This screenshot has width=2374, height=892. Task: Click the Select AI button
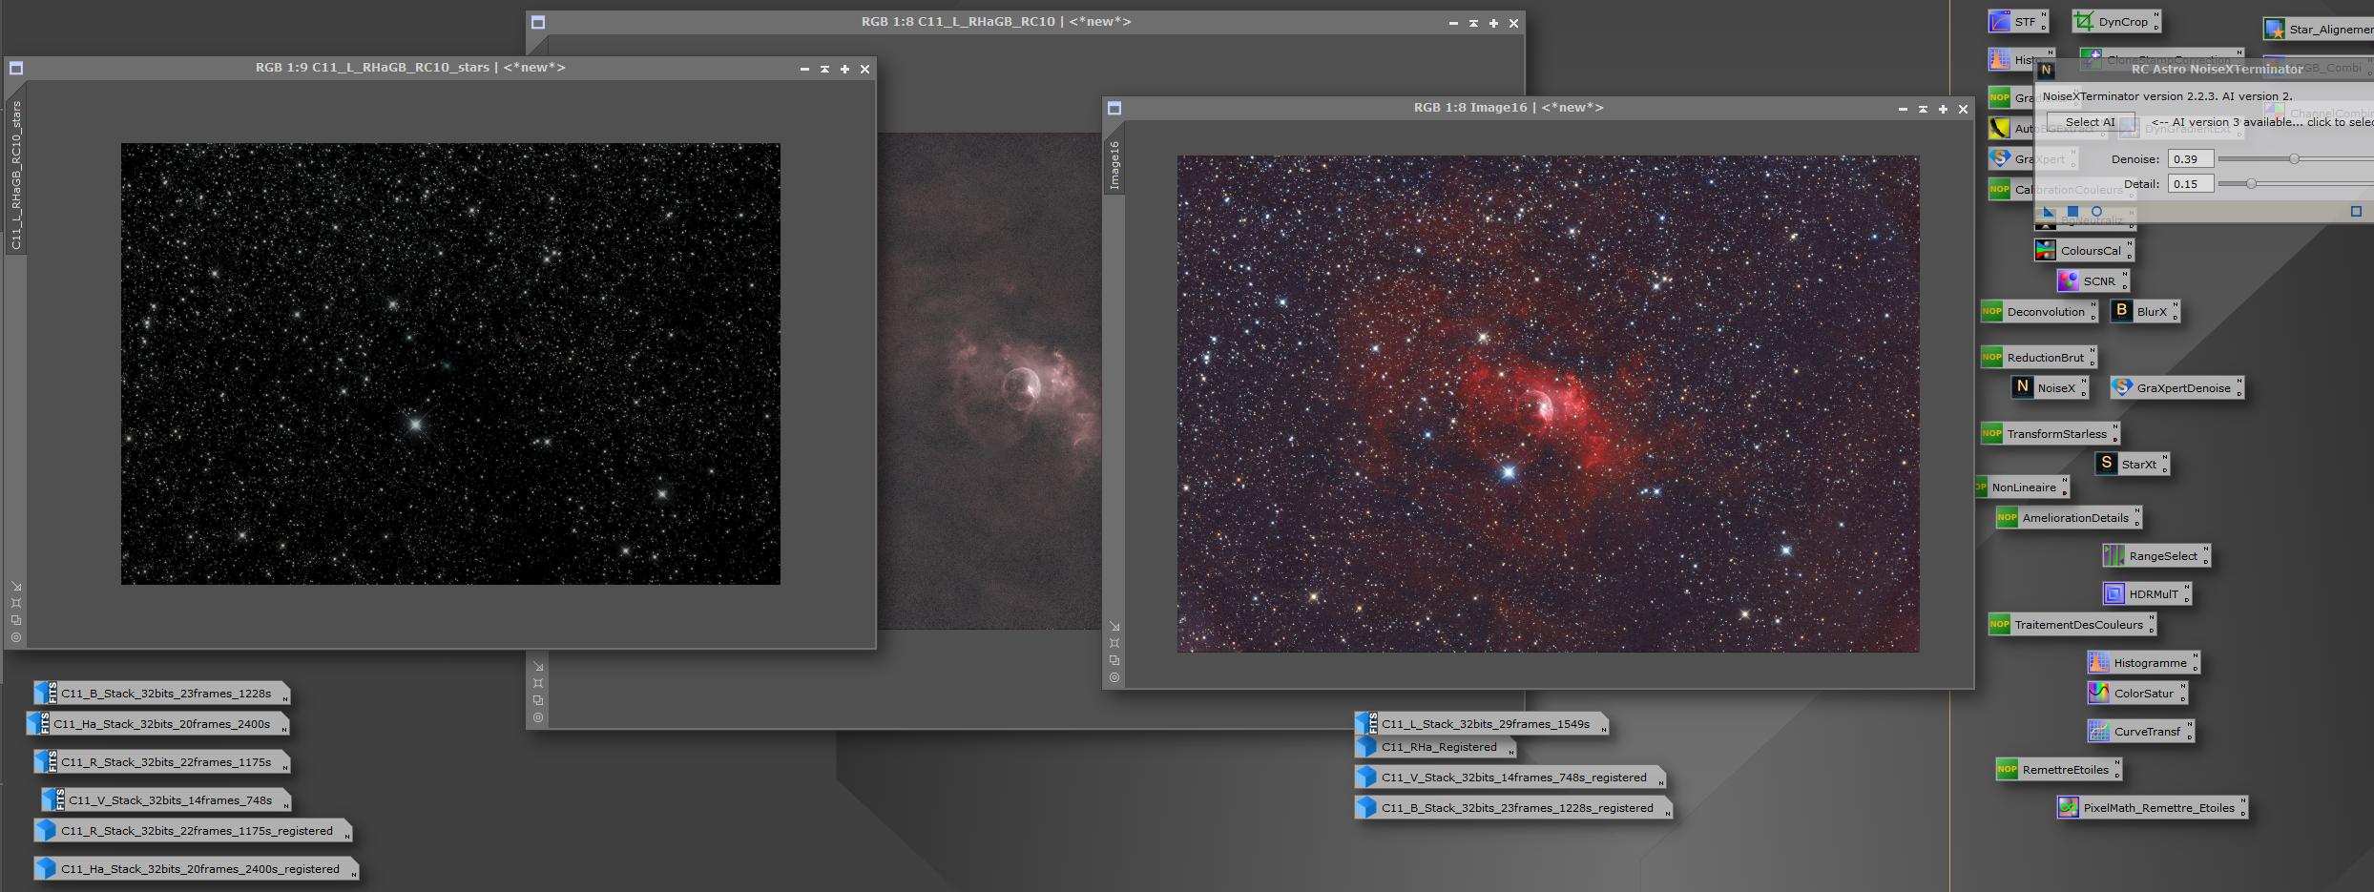[x=2090, y=122]
